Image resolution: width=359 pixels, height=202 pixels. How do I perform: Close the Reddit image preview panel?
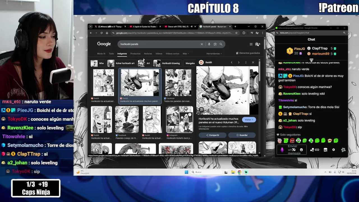[253, 62]
